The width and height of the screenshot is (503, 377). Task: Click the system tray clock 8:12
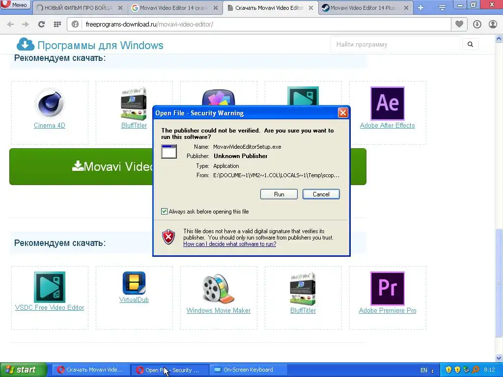(490, 370)
